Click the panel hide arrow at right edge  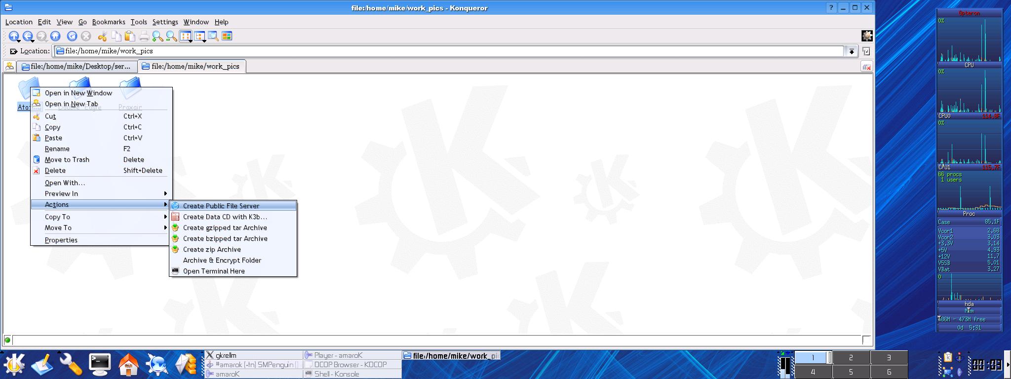point(1008,365)
